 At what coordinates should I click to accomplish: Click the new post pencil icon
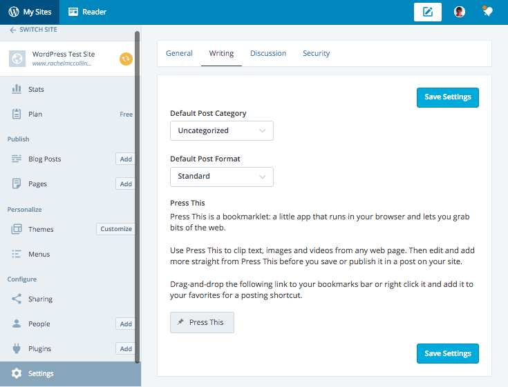coord(428,12)
